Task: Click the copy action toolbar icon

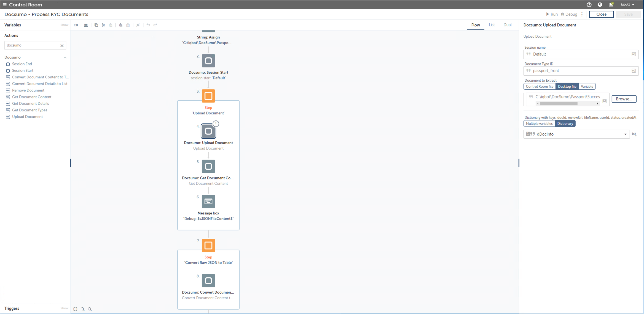Action: [x=96, y=25]
